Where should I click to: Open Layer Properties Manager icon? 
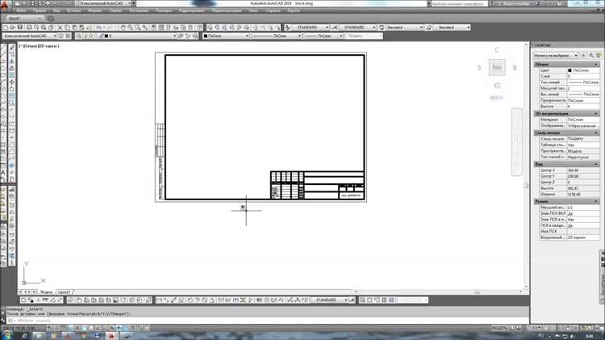pyautogui.click(x=79, y=36)
